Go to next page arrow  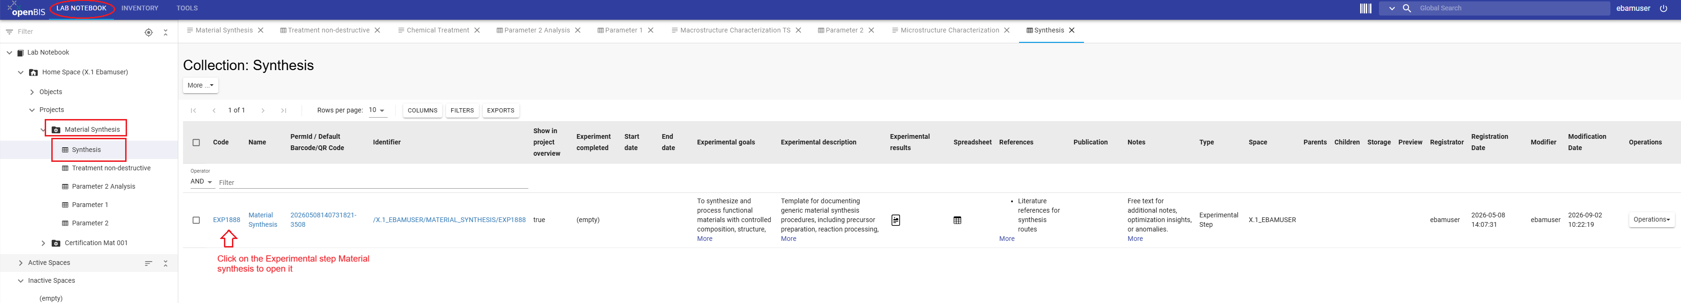[x=263, y=111]
